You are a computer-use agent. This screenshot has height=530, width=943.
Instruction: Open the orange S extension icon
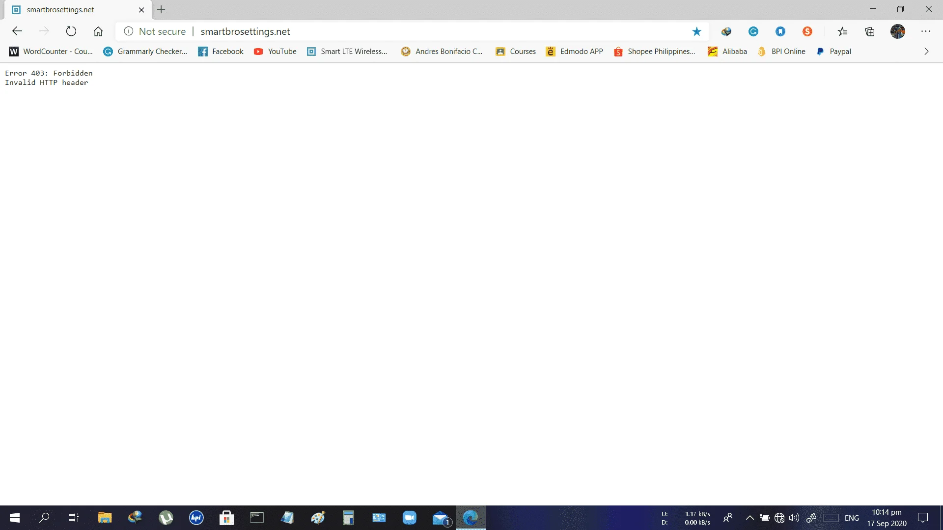[x=807, y=31]
